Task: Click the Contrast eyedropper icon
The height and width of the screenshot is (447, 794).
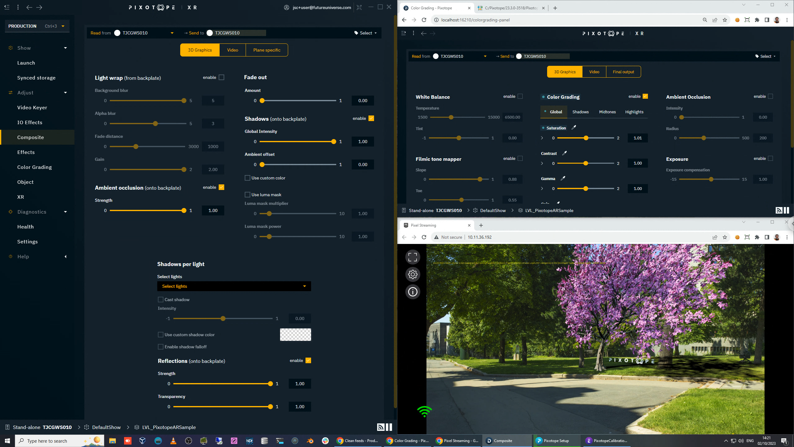Action: pos(564,153)
